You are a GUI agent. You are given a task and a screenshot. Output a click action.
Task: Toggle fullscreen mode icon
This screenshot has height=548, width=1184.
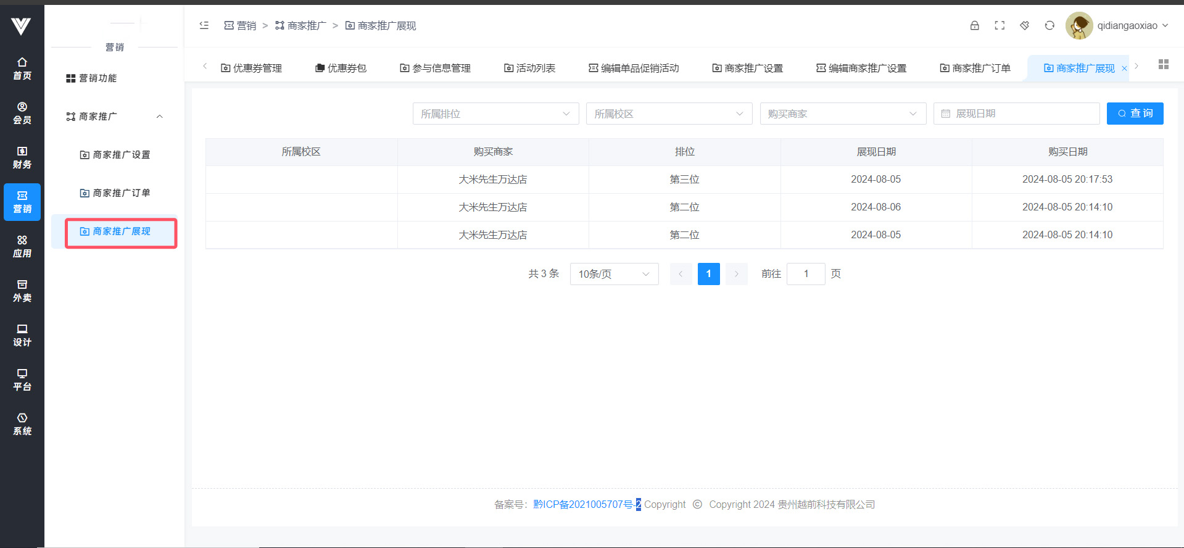pos(1000,25)
